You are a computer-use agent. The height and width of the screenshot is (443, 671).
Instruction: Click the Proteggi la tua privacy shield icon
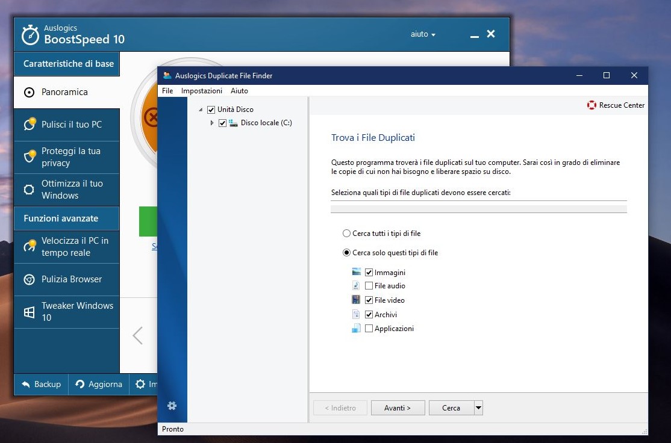coord(30,156)
